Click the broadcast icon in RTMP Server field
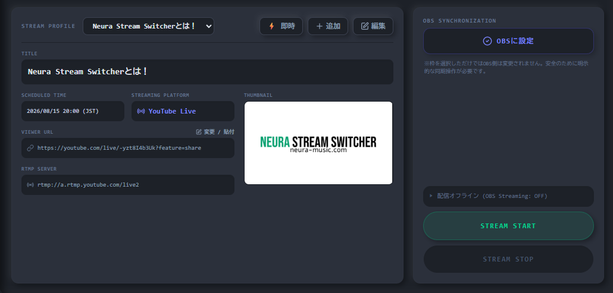613x293 pixels. [x=30, y=185]
